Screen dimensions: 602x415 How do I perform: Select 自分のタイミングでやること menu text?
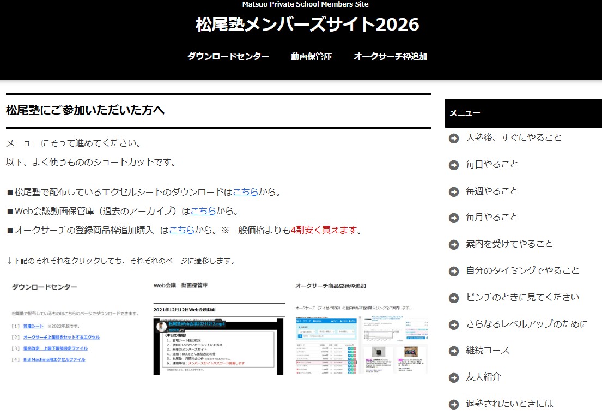pyautogui.click(x=522, y=270)
